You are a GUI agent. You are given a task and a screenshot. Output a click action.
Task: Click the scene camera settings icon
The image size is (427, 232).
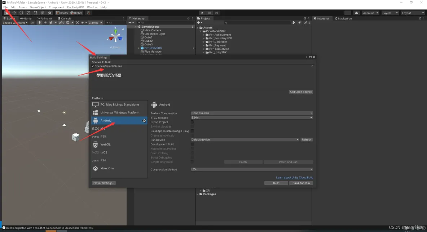click(x=83, y=23)
